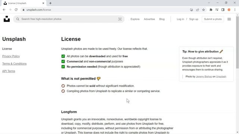Open a new browser tab
239x134 pixels.
pyautogui.click(x=50, y=3)
